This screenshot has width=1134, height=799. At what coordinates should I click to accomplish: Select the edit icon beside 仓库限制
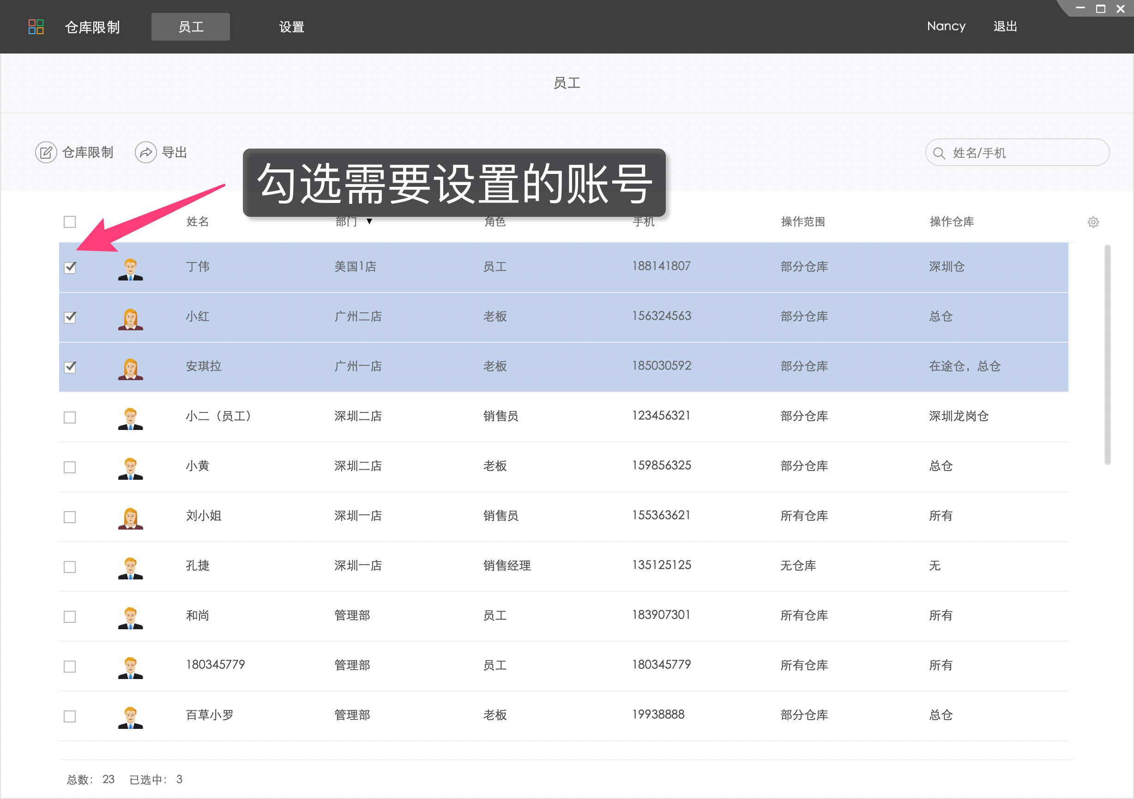point(47,152)
